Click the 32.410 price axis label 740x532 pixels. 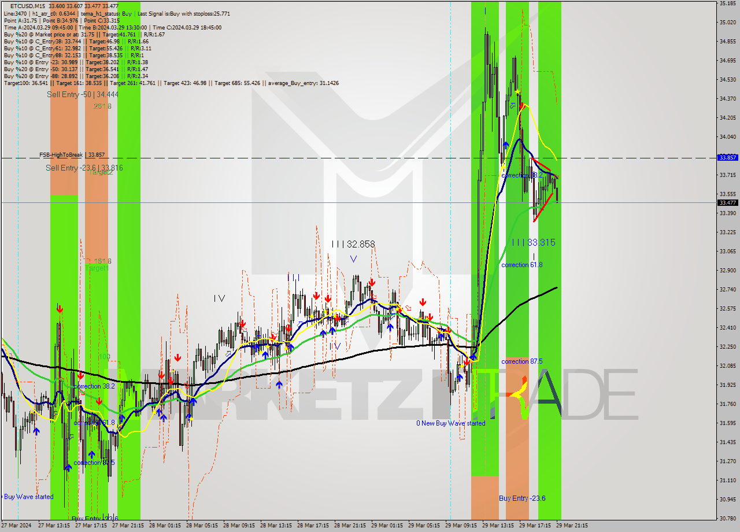tap(727, 328)
